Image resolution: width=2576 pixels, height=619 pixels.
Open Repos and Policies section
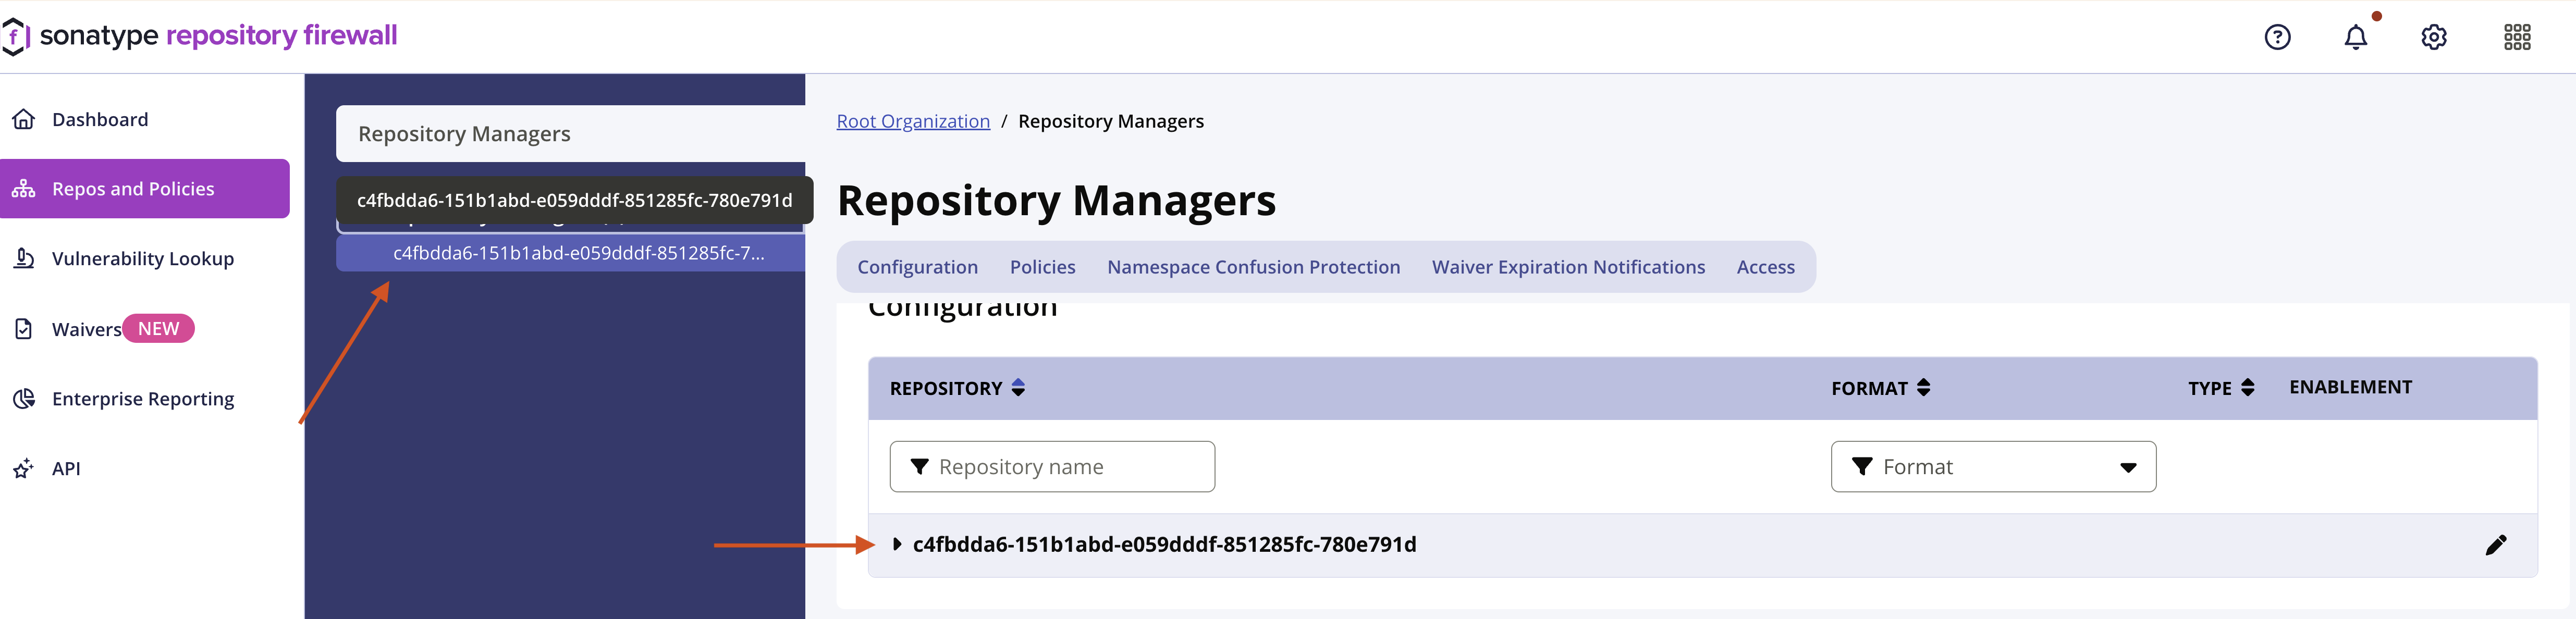(x=145, y=189)
